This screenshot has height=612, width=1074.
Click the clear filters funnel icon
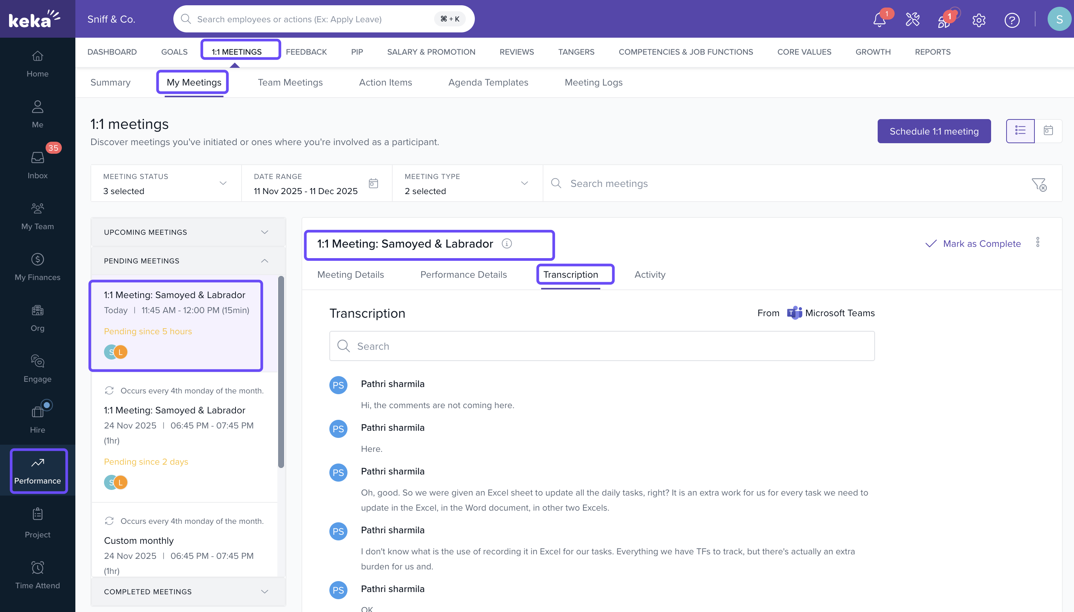point(1039,184)
